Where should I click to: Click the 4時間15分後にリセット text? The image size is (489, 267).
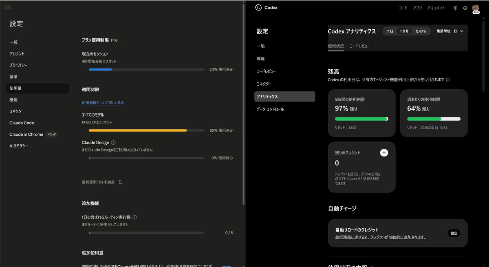tap(99, 61)
